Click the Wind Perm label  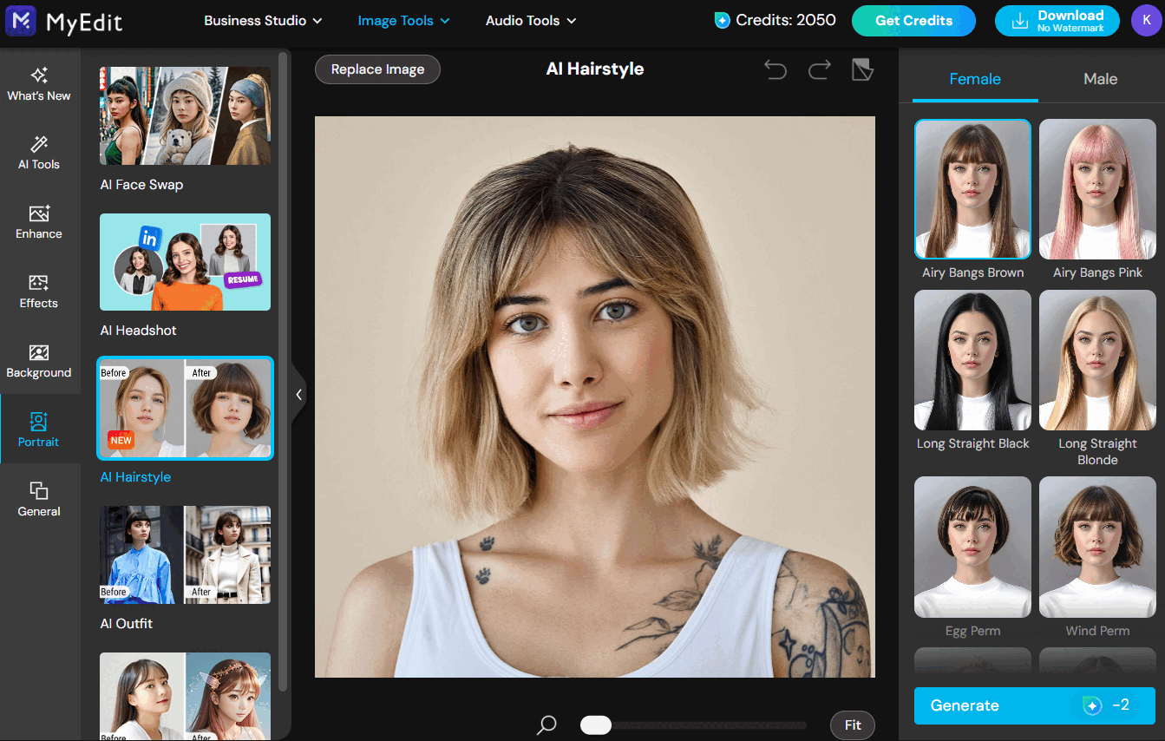point(1097,631)
